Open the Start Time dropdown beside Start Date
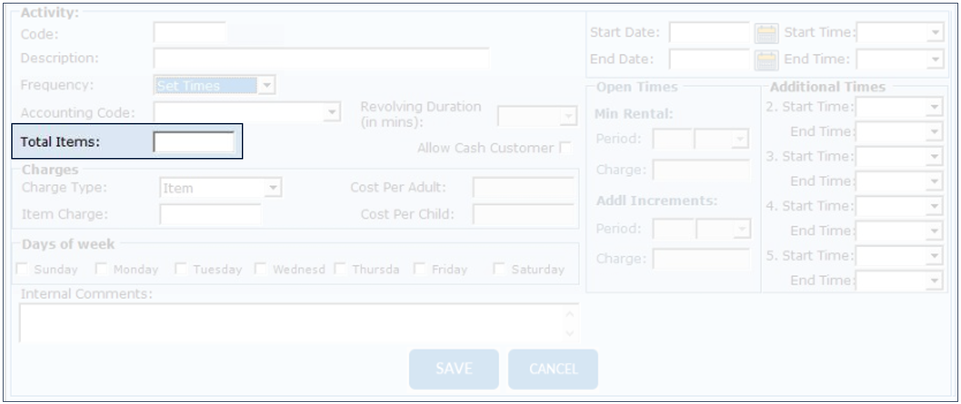The image size is (961, 404). tap(936, 34)
